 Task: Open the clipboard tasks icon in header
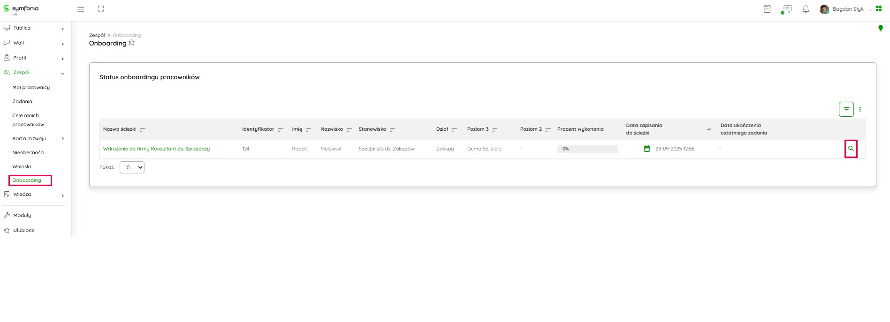(x=767, y=9)
